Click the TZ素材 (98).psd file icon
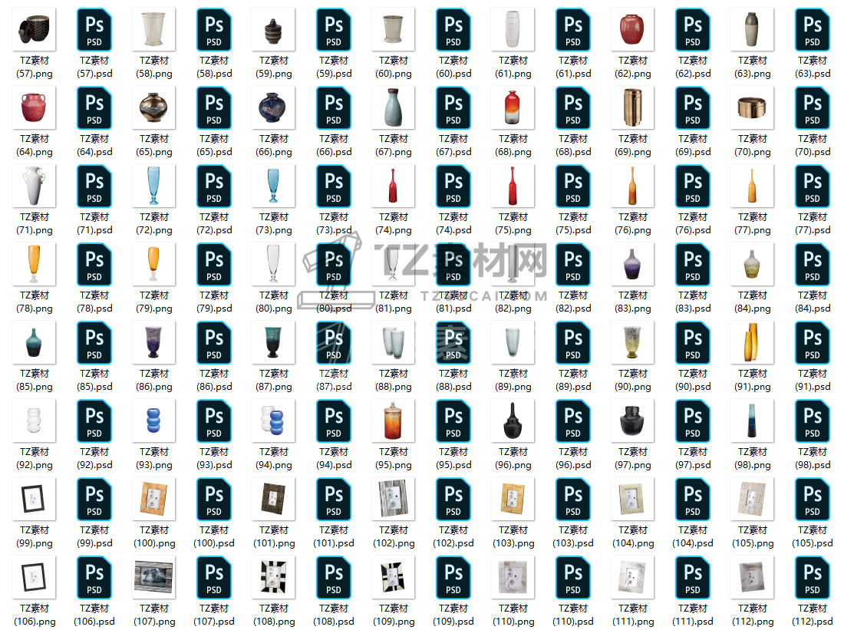This screenshot has height=630, width=844. 813,421
